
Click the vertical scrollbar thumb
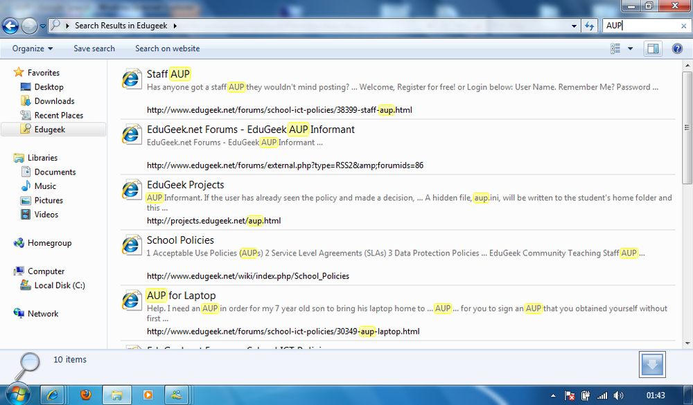pyautogui.click(x=687, y=127)
